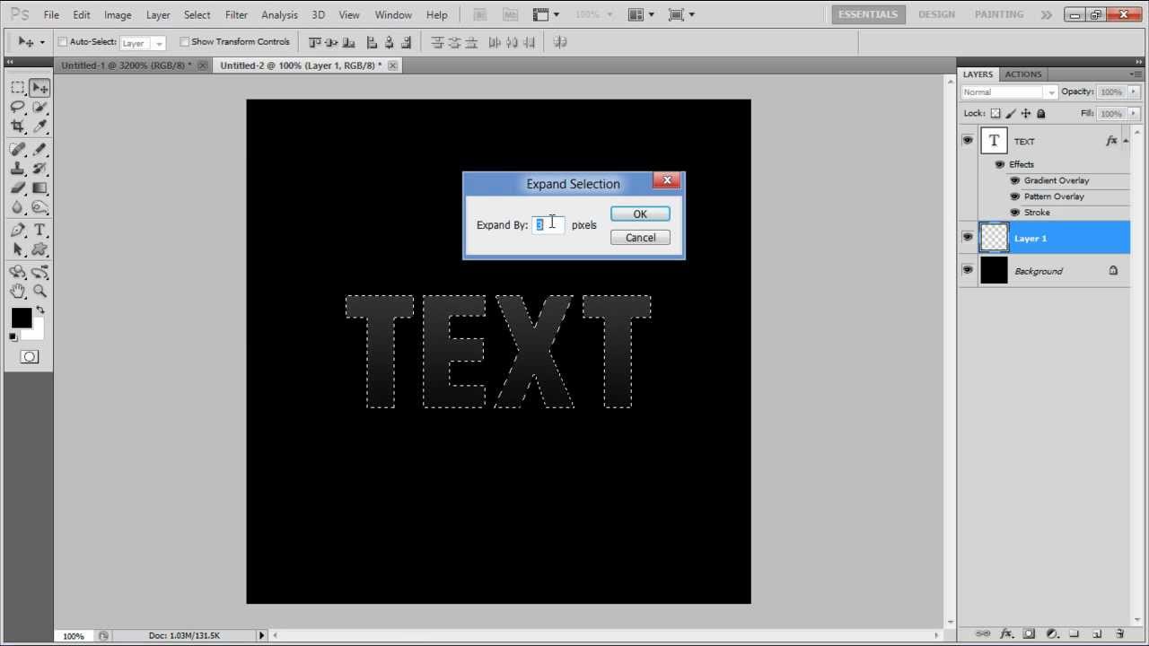Select the Crop tool

pyautogui.click(x=18, y=127)
